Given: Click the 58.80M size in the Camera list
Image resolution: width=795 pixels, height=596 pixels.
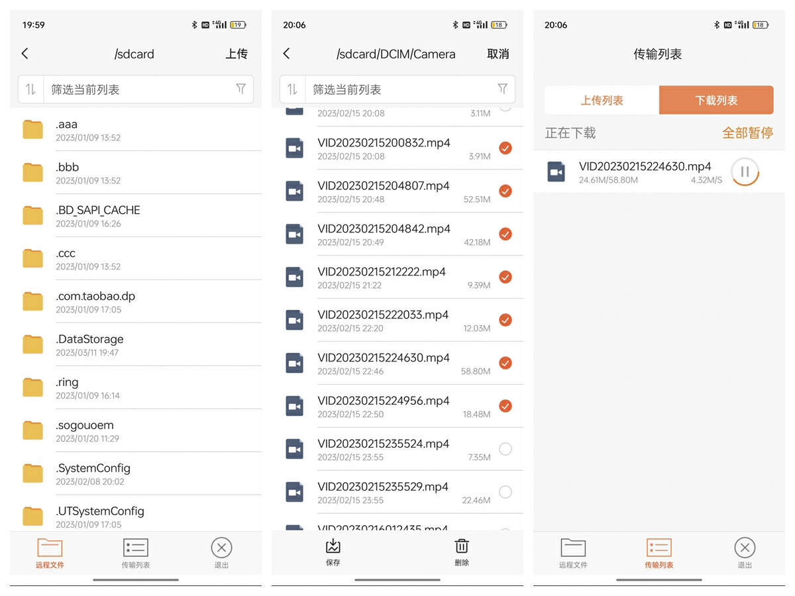Looking at the screenshot, I should click(476, 372).
